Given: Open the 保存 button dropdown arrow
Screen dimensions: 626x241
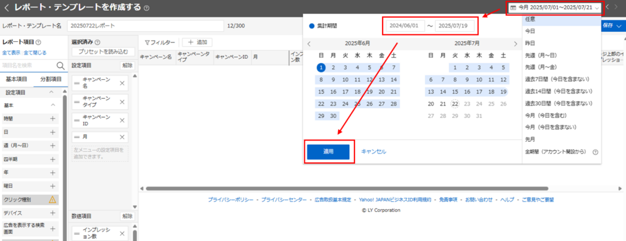Looking at the screenshot, I should pos(618,26).
